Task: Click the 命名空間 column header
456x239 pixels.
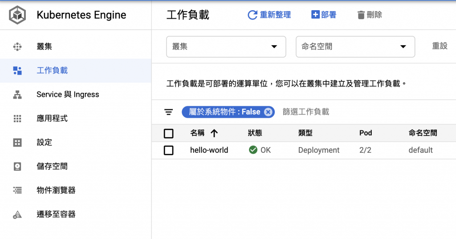Action: pos(423,133)
